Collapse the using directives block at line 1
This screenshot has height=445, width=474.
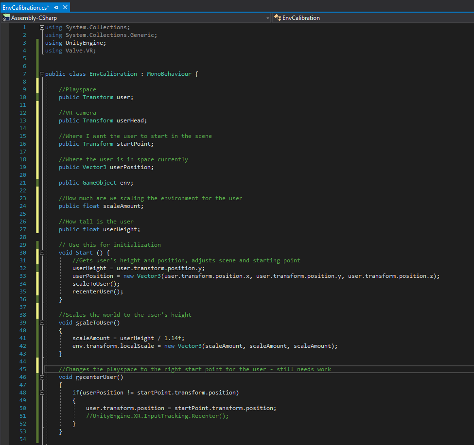click(42, 27)
